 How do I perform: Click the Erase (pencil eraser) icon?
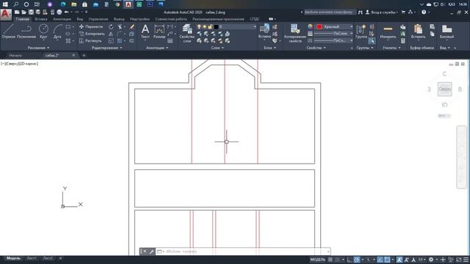coord(132,26)
